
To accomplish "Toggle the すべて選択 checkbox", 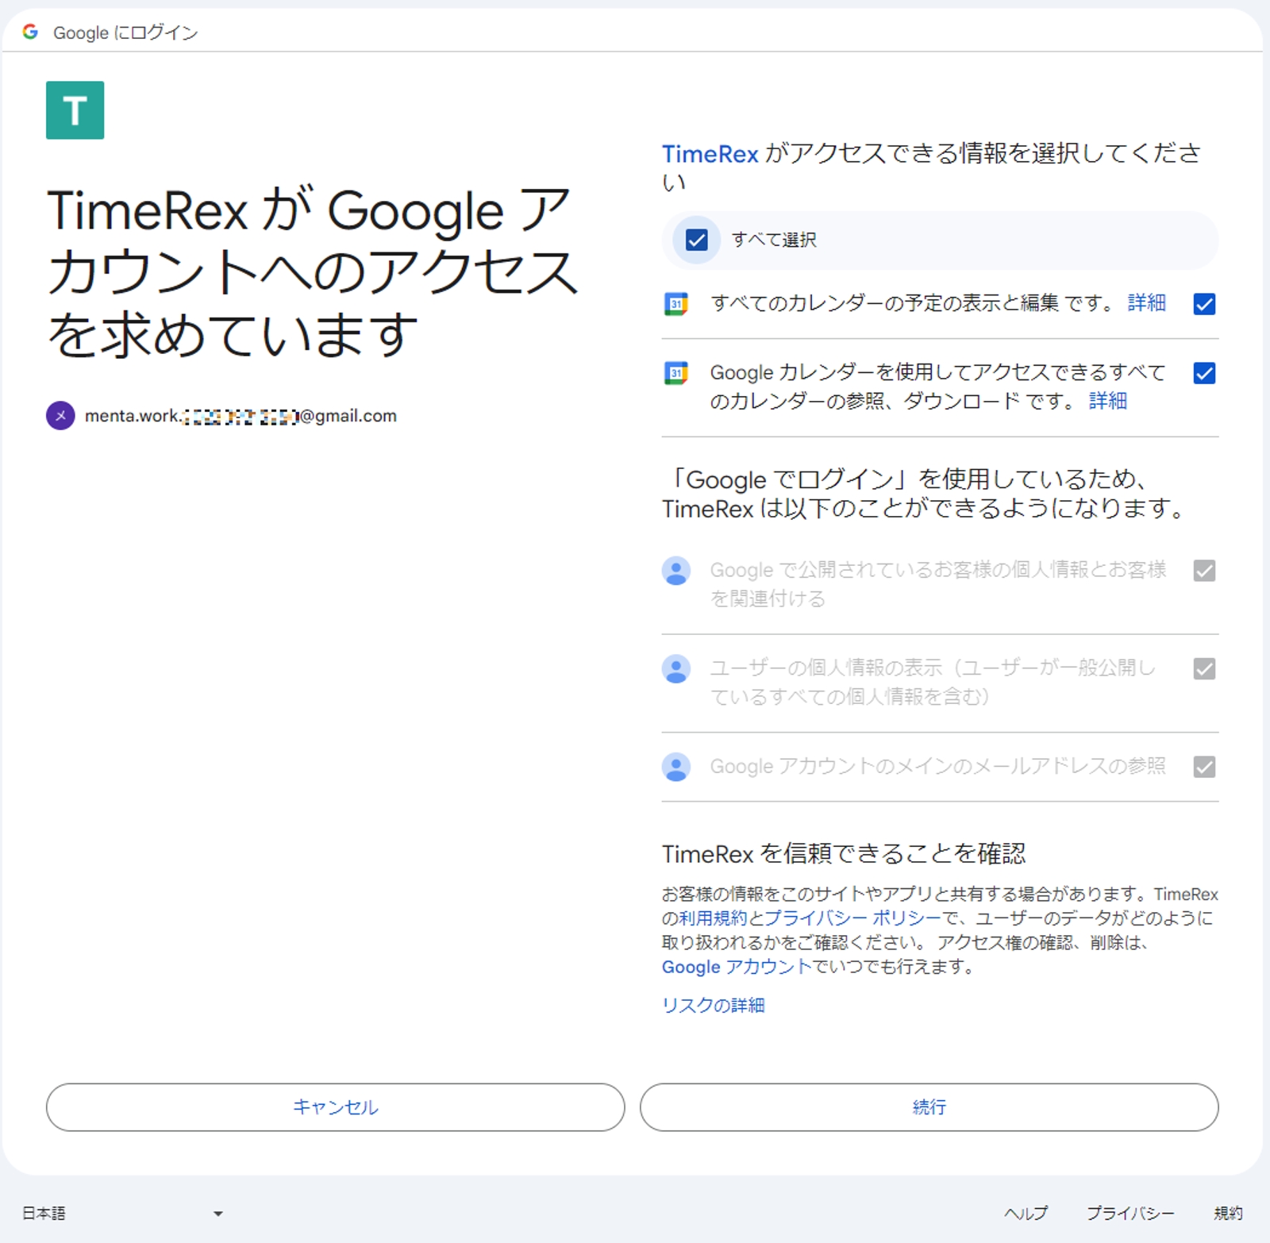I will pyautogui.click(x=696, y=240).
